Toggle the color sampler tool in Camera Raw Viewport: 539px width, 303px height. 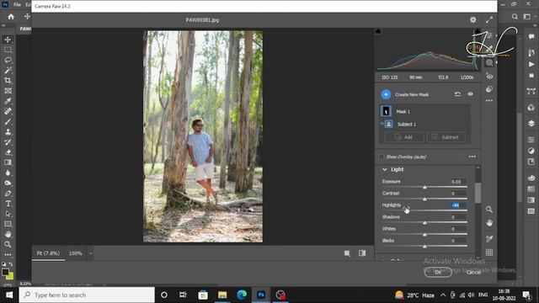[489, 239]
